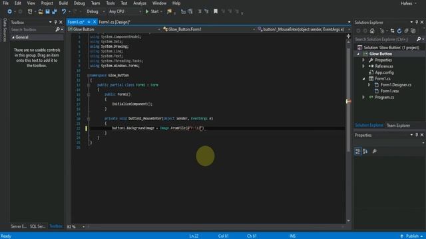Click the Home icon in Solution Explorer

click(372, 31)
